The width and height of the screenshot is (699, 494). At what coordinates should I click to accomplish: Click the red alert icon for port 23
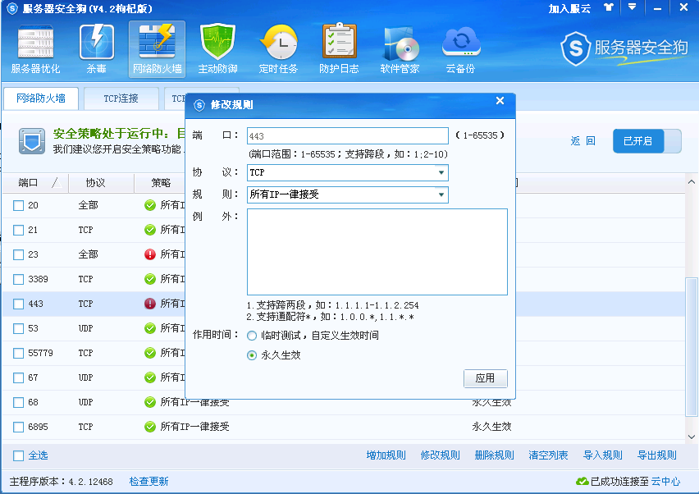click(150, 254)
